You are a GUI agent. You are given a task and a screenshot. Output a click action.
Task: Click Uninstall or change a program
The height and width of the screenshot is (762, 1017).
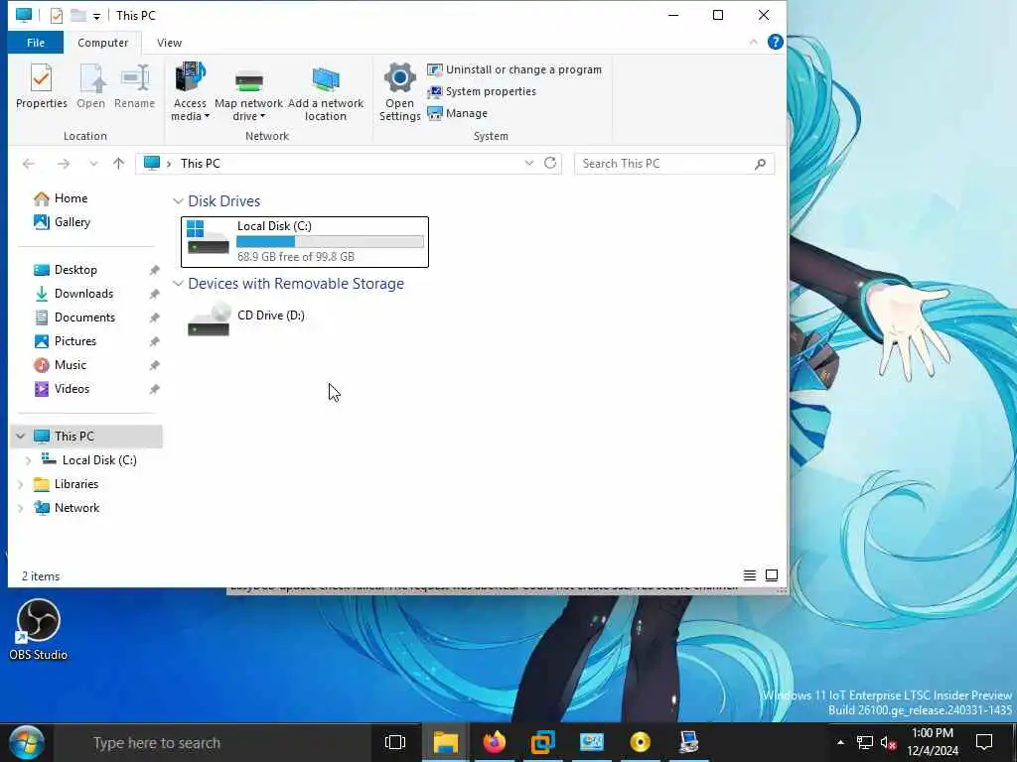(515, 69)
